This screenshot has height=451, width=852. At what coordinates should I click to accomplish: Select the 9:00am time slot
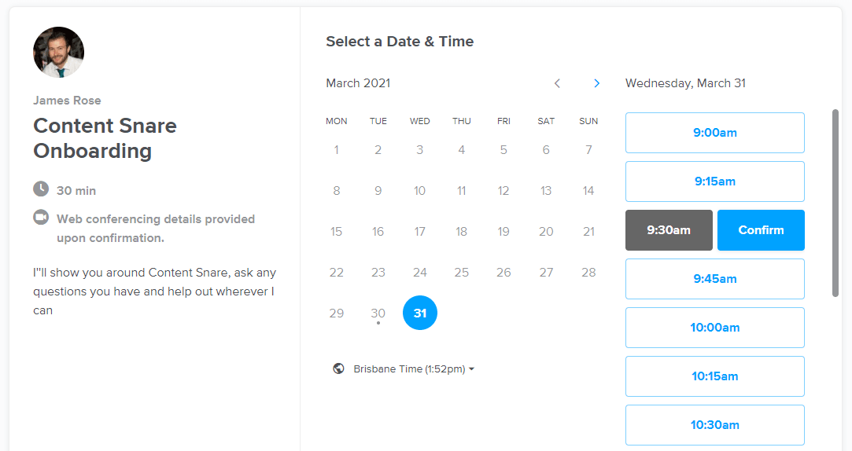click(714, 133)
